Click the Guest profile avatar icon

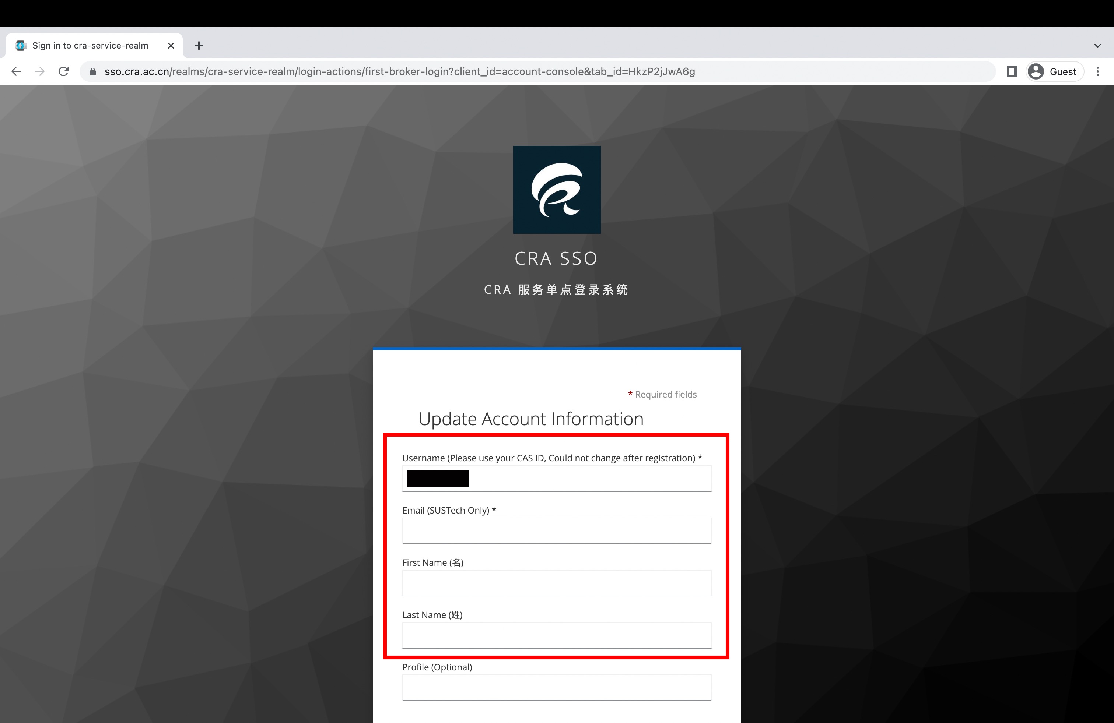click(1036, 71)
